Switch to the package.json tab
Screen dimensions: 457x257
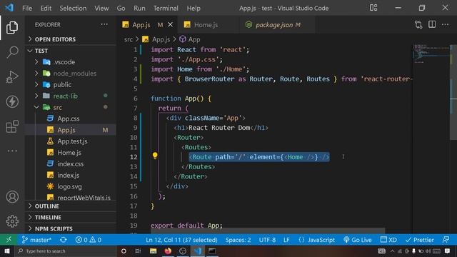click(x=276, y=25)
